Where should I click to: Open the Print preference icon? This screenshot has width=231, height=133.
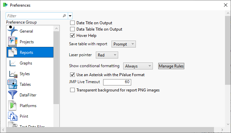point(12,116)
